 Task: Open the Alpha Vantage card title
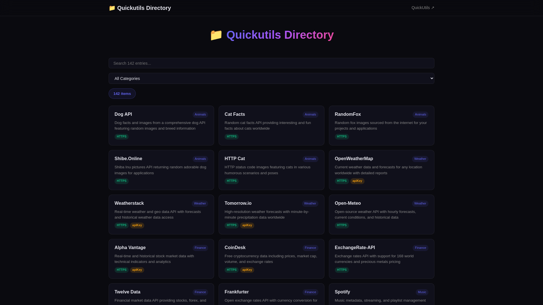pyautogui.click(x=130, y=248)
